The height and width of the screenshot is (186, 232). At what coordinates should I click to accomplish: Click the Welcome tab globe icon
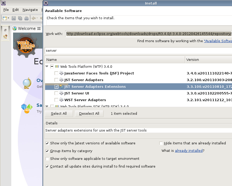click(15, 29)
